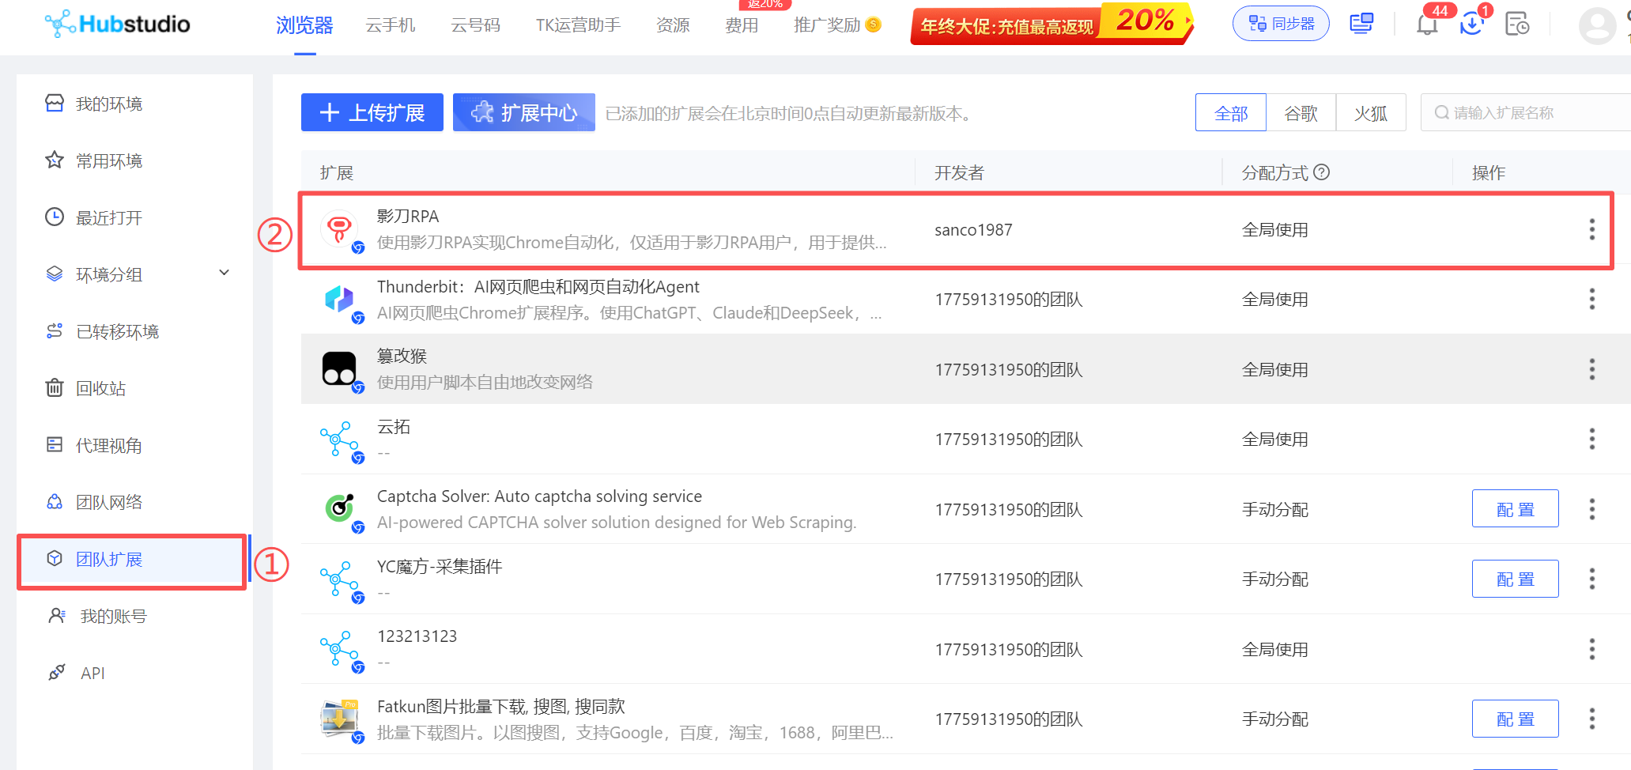Click 配置 for Fatkun图片批量下载
Viewport: 1631px width, 770px height.
point(1516,719)
